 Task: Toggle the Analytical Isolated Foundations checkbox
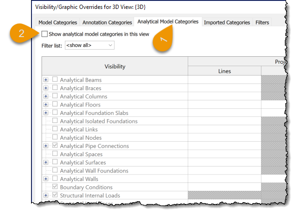point(55,121)
